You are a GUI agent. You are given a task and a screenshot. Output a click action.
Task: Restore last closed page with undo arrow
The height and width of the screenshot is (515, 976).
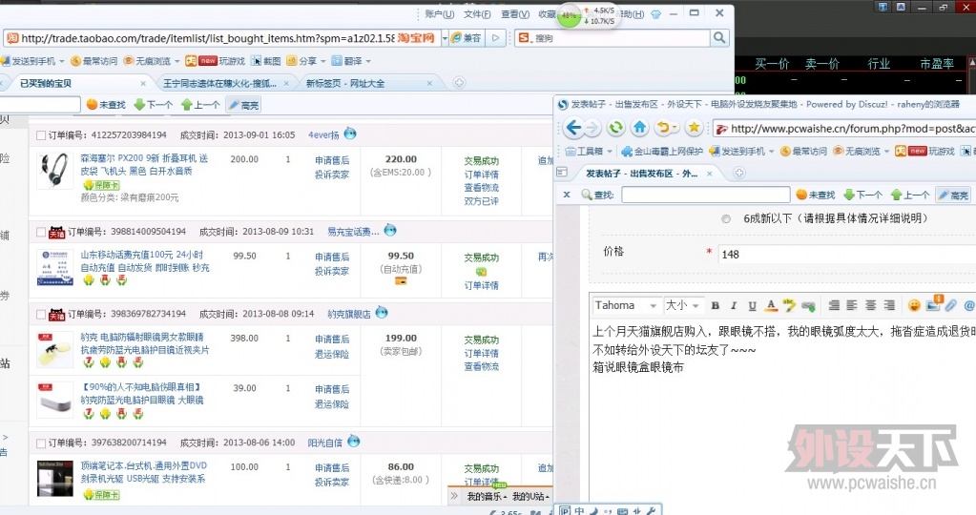pyautogui.click(x=663, y=128)
